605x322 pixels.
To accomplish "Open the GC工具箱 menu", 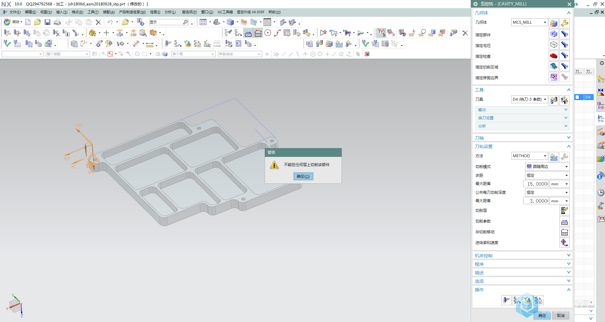I will 225,12.
